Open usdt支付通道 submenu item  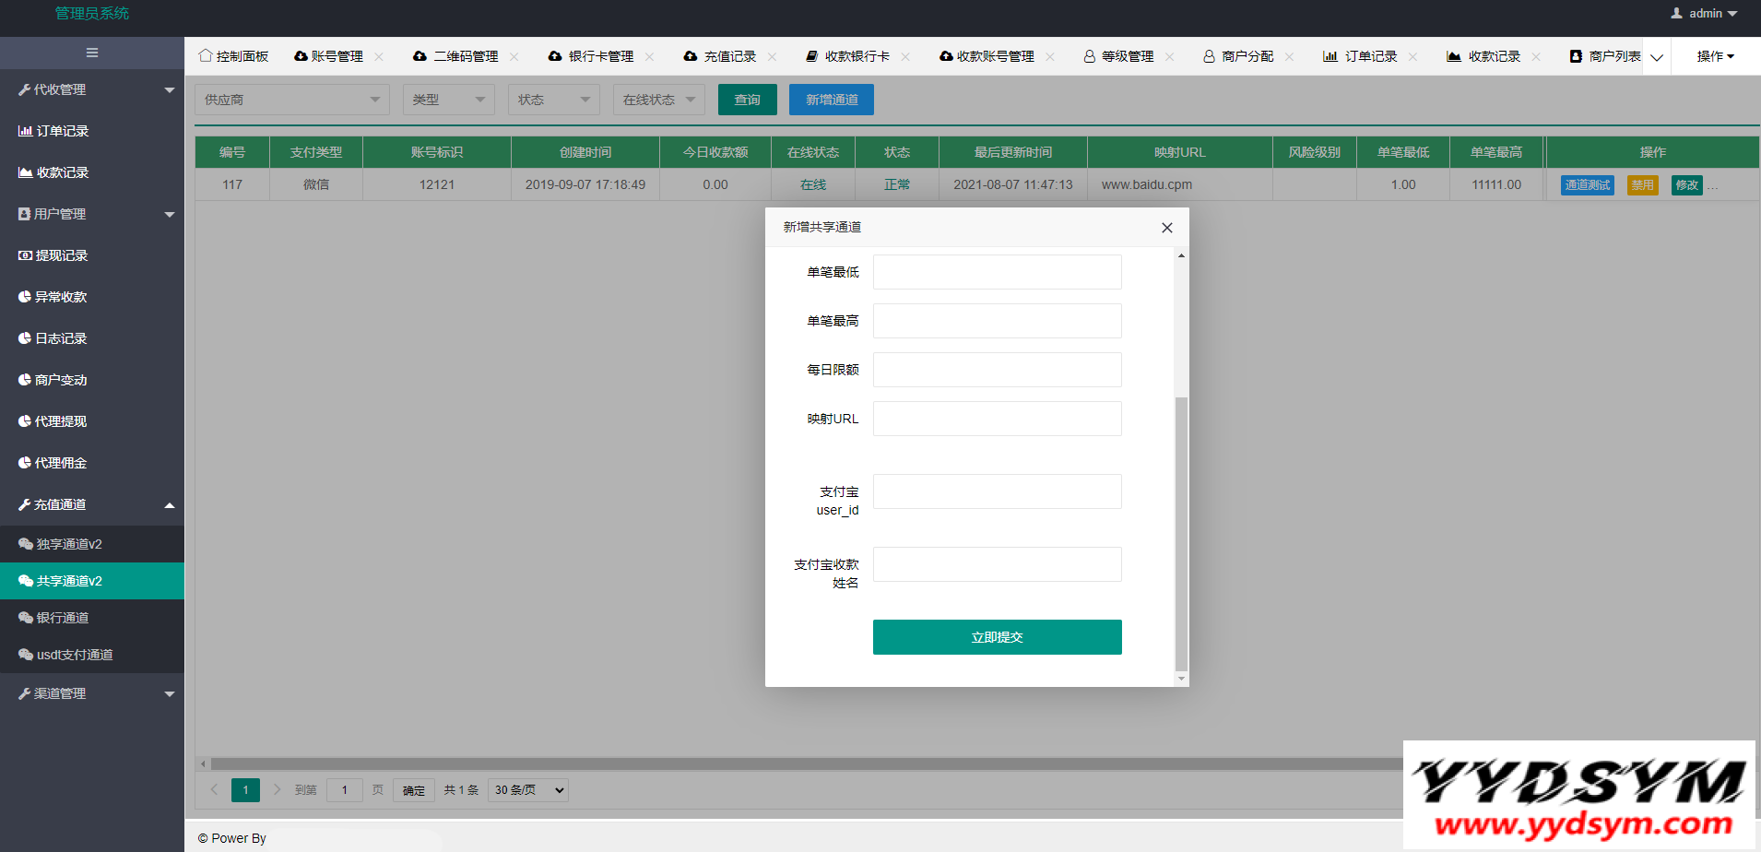coord(92,655)
